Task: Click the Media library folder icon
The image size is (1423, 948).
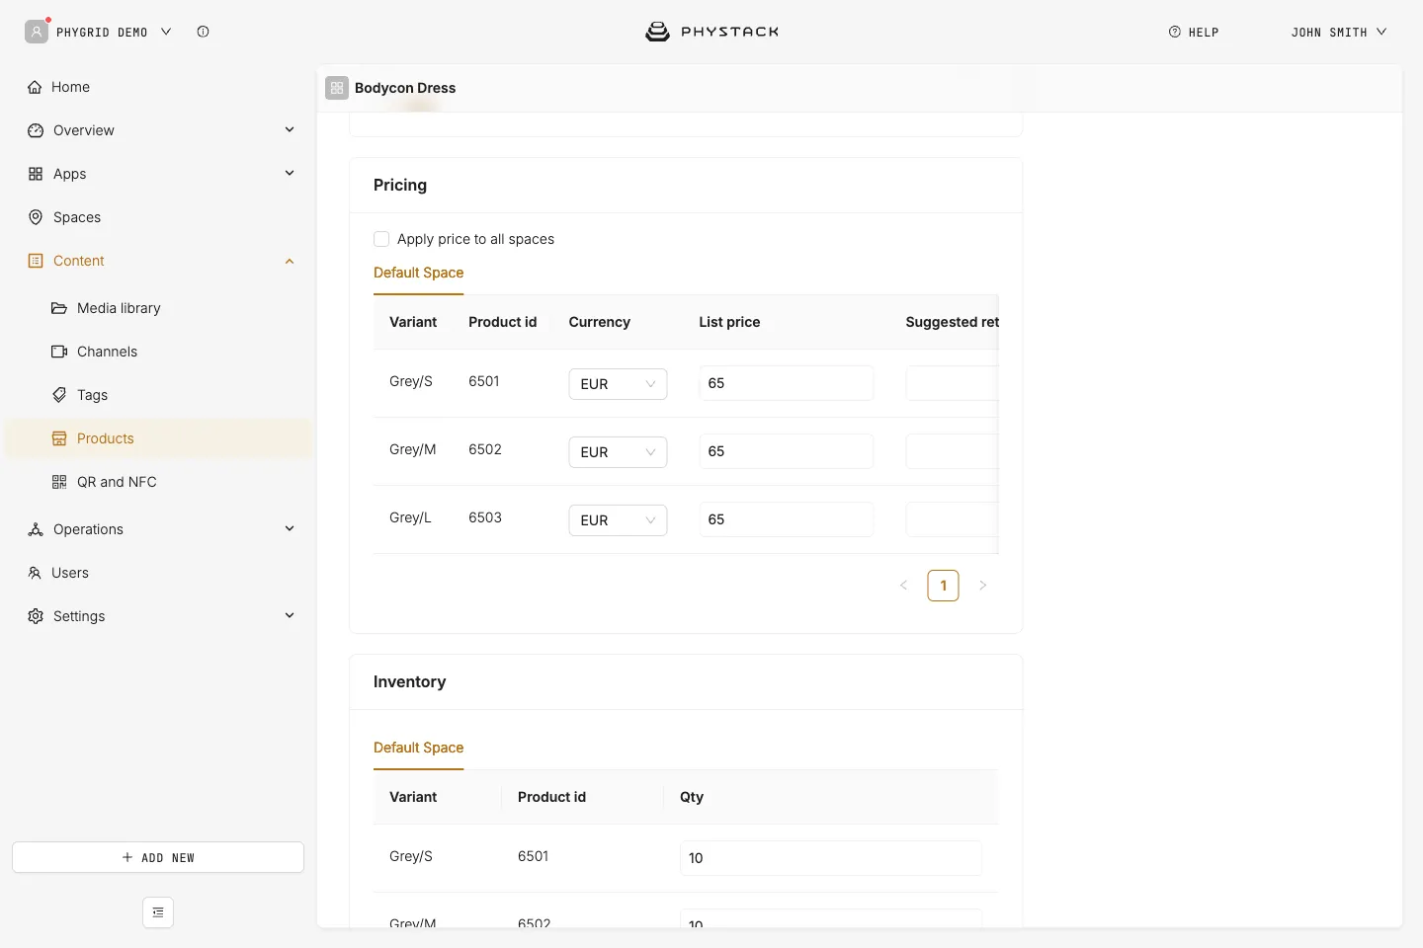Action: 59,308
